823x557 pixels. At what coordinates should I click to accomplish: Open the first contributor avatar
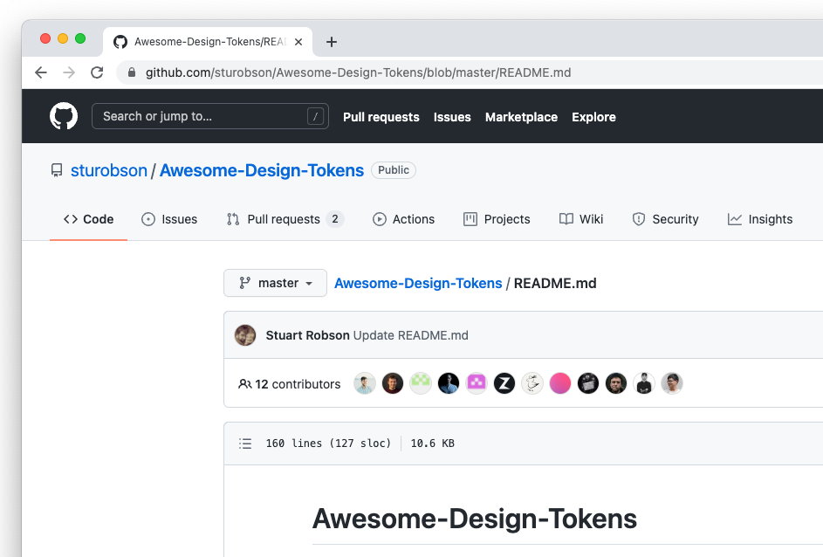click(x=364, y=383)
